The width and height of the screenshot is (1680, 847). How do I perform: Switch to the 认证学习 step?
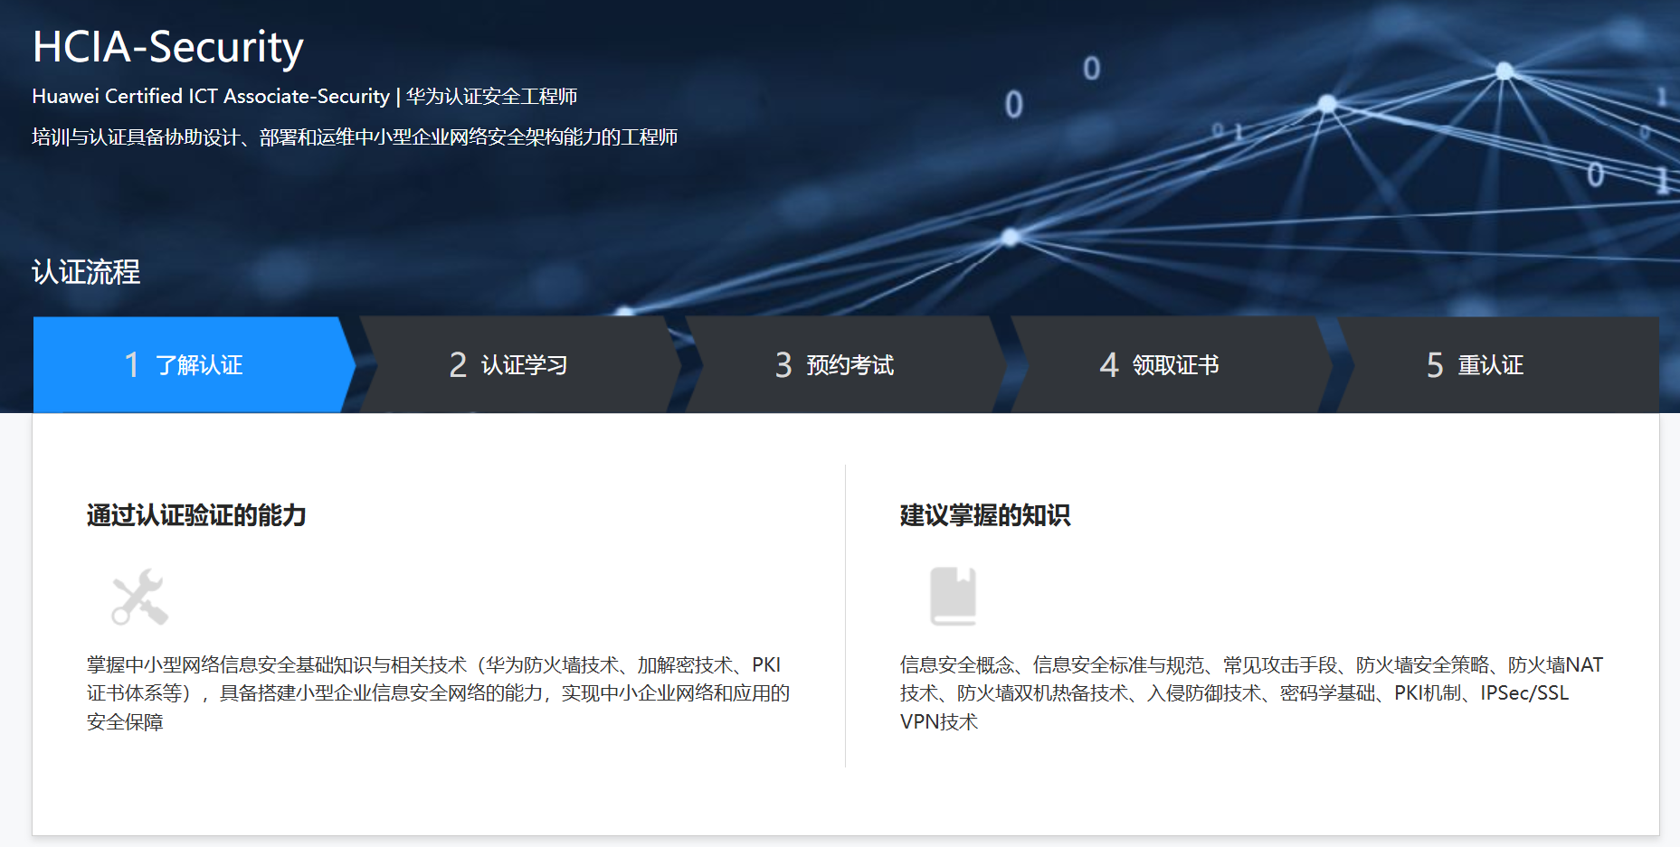[519, 364]
